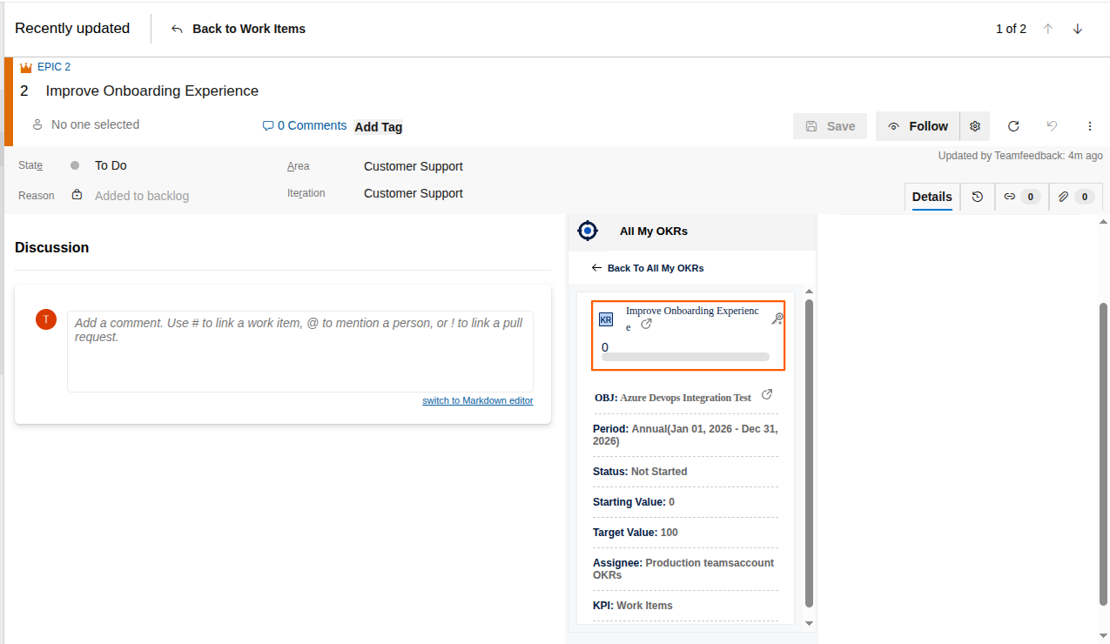Viewport: 1110px width, 644px height.
Task: Click the Discussion heading
Action: (52, 248)
